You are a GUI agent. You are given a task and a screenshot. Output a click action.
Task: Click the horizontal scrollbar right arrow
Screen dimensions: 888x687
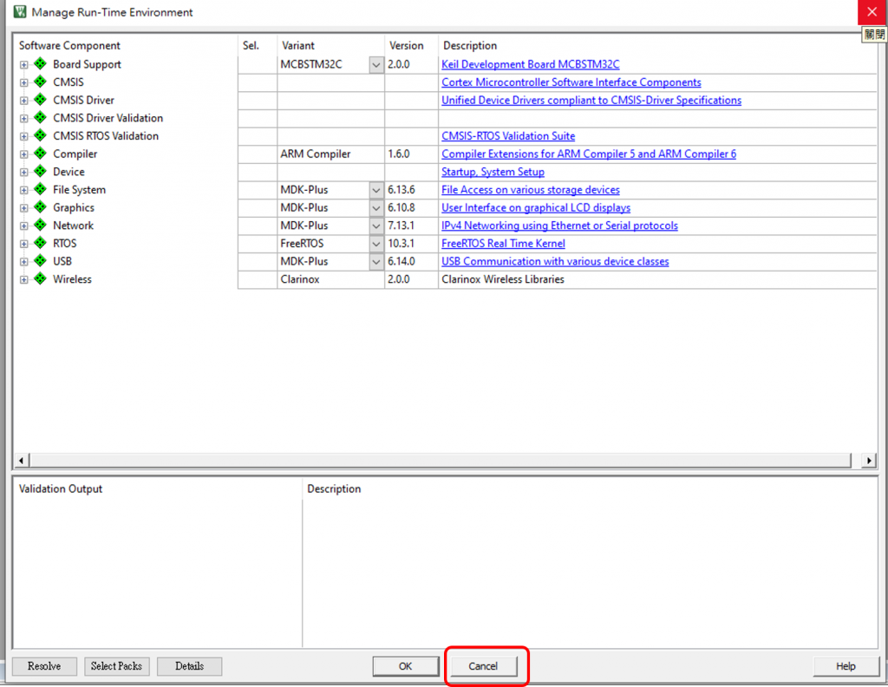pos(869,461)
